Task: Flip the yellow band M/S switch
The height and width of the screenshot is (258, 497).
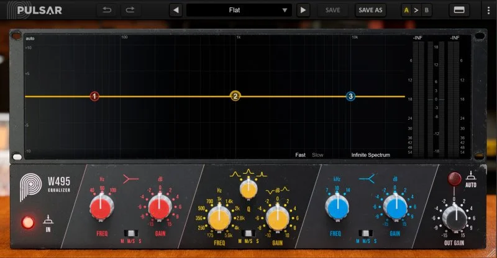Action: [248, 234]
